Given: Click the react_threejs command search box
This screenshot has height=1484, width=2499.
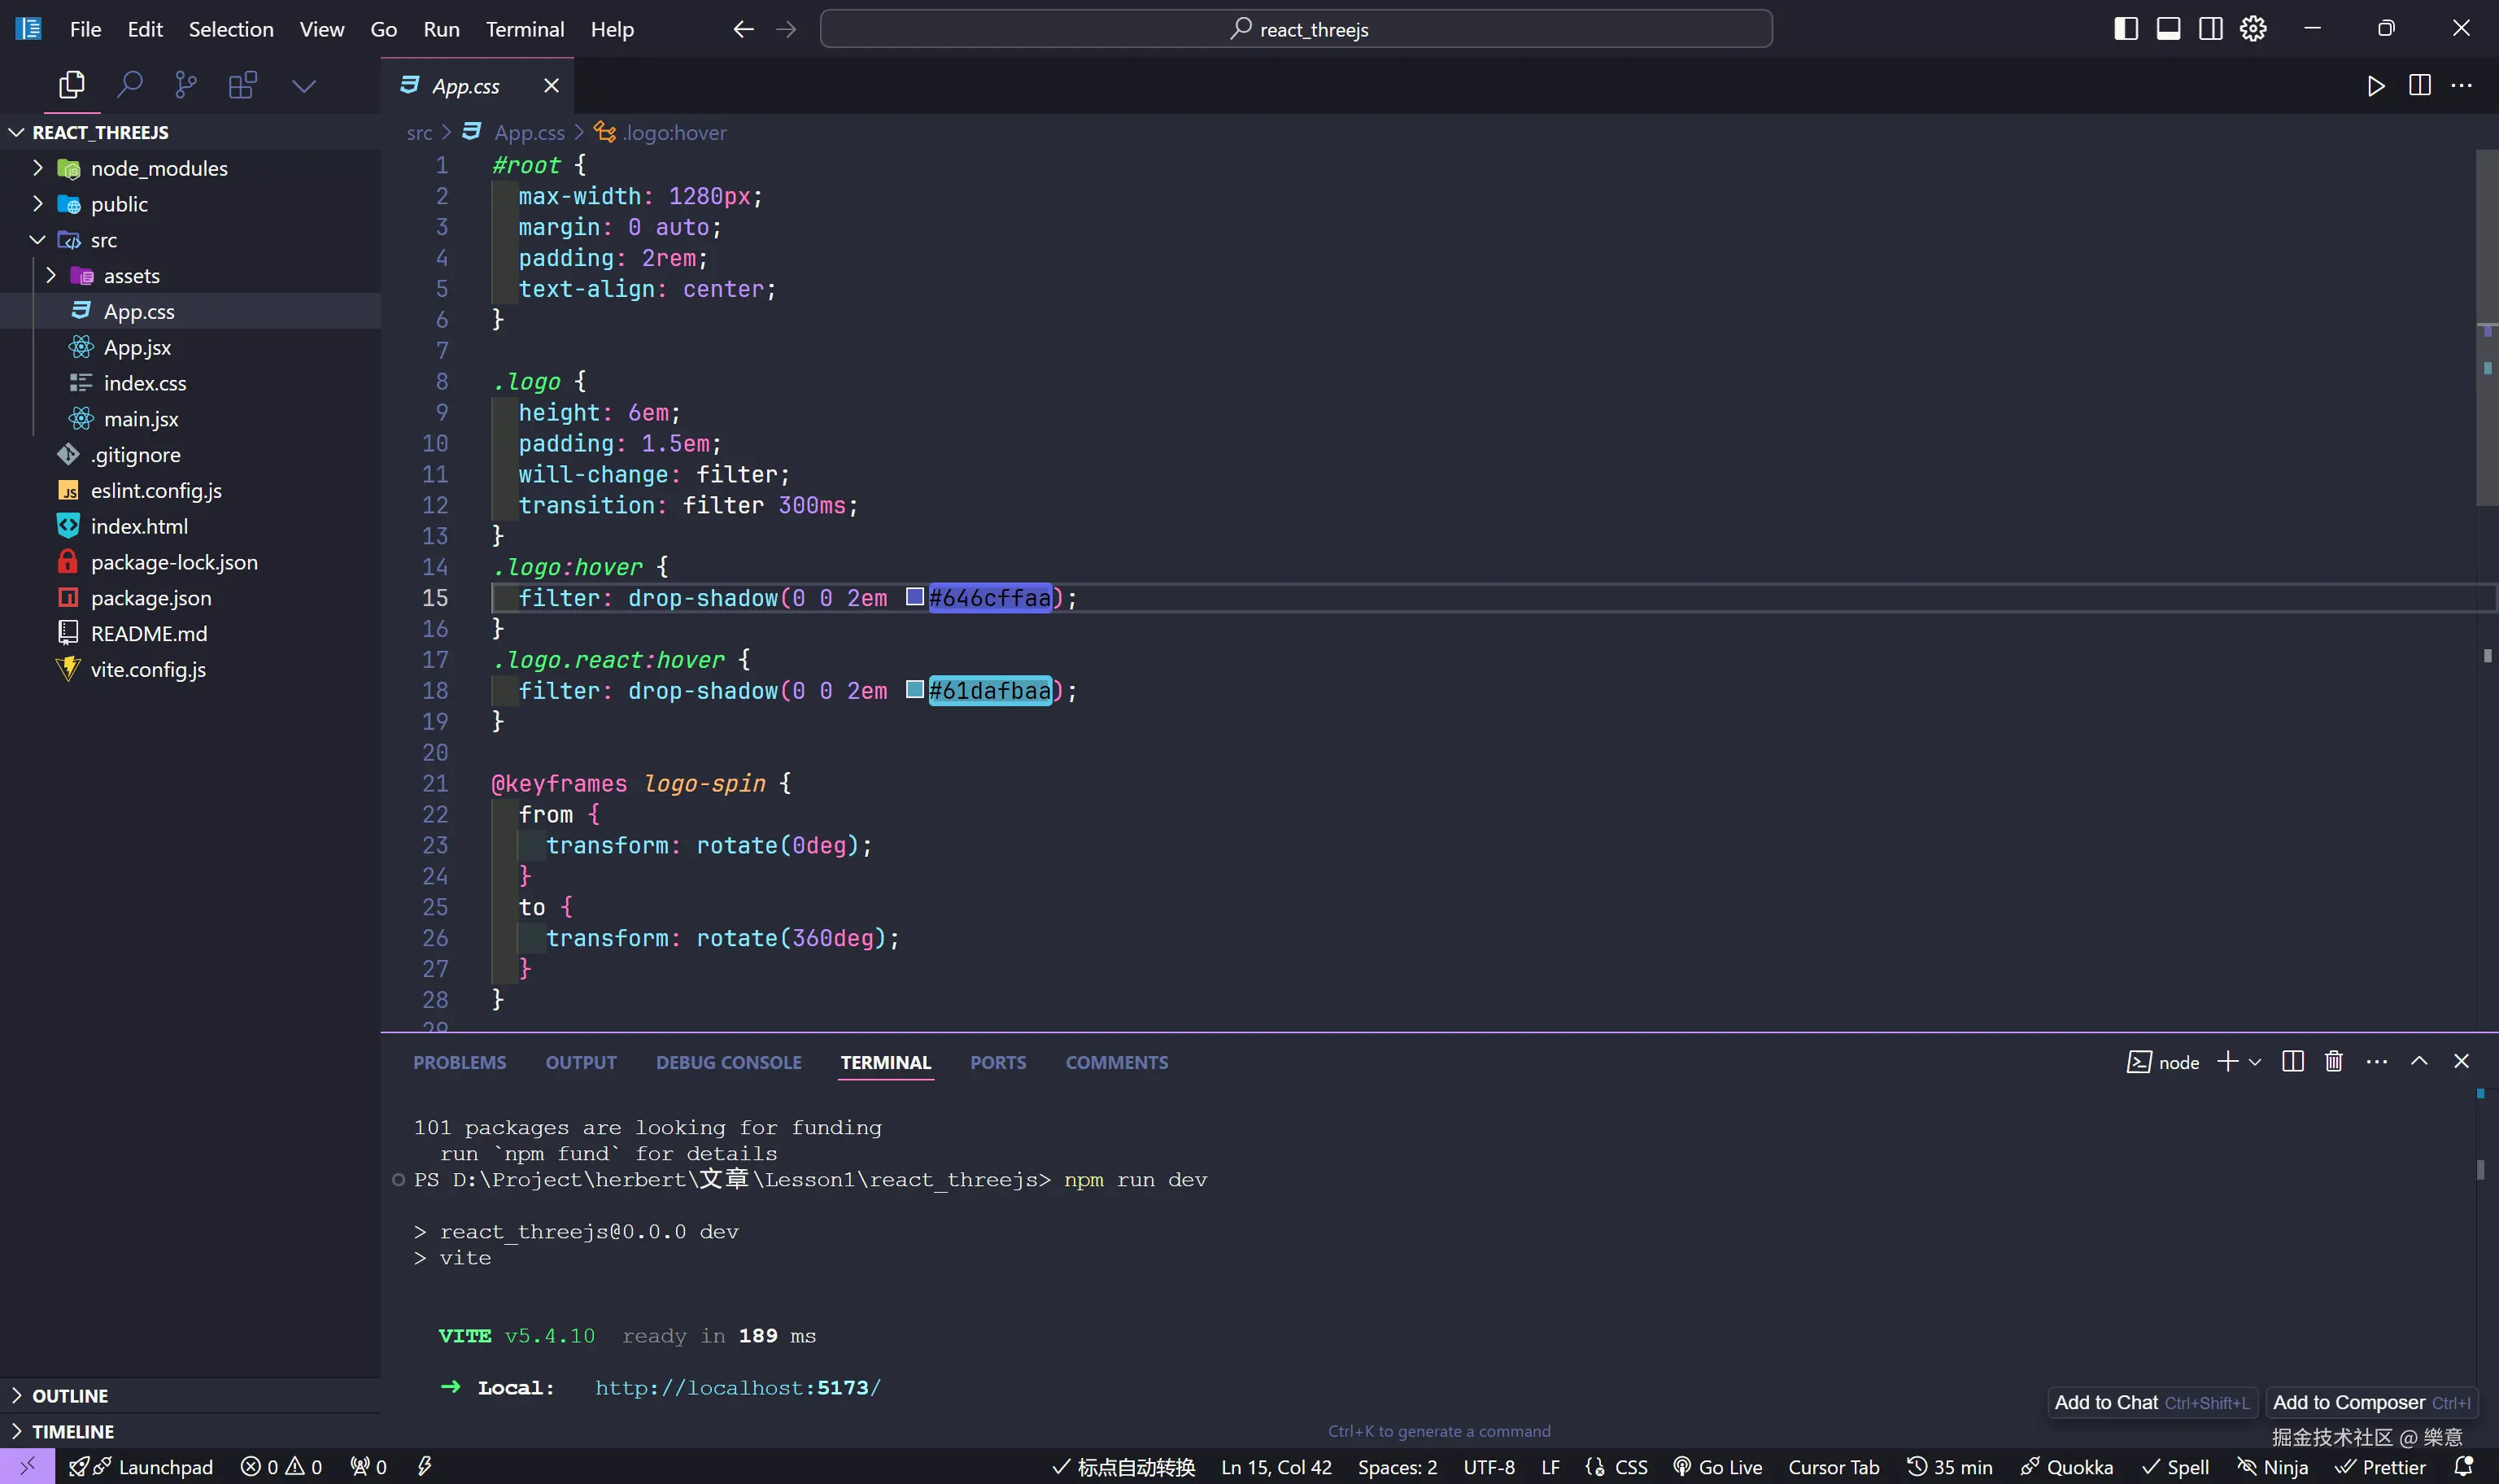Looking at the screenshot, I should point(1296,29).
